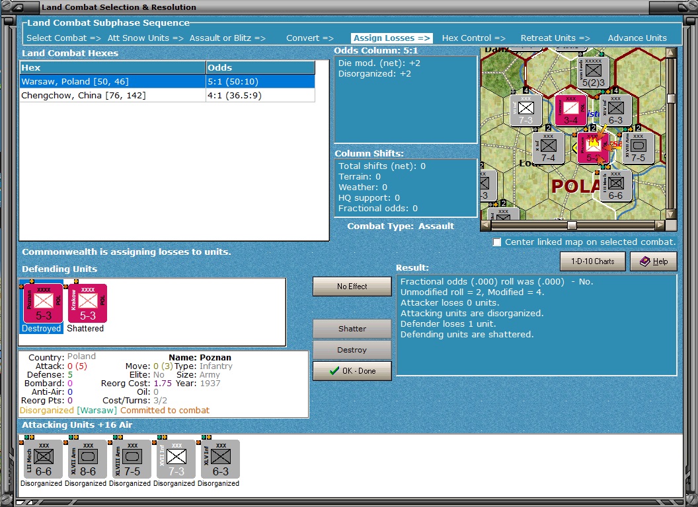
Task: Click the Assign Losses subphase step
Action: [x=391, y=38]
